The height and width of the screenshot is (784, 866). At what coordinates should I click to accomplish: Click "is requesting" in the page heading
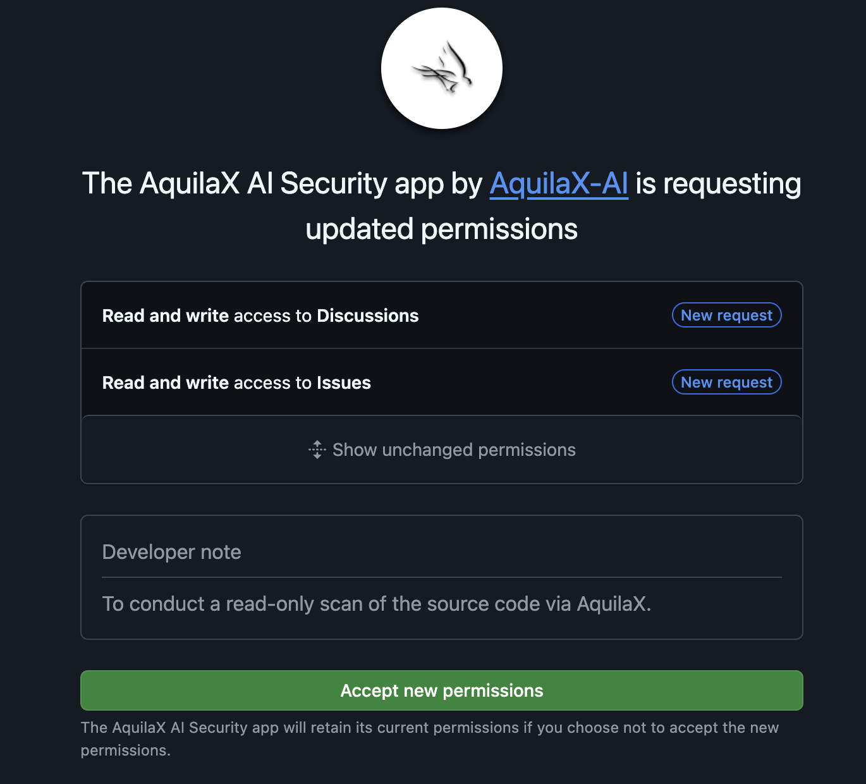click(x=718, y=184)
